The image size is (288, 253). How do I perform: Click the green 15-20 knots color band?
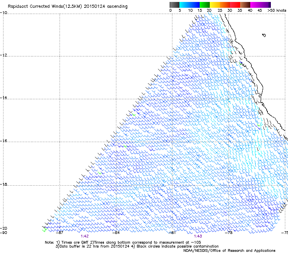(205, 5)
